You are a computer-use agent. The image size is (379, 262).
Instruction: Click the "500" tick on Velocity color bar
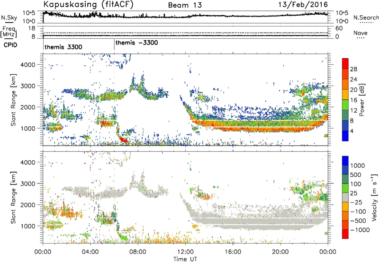pos(356,175)
